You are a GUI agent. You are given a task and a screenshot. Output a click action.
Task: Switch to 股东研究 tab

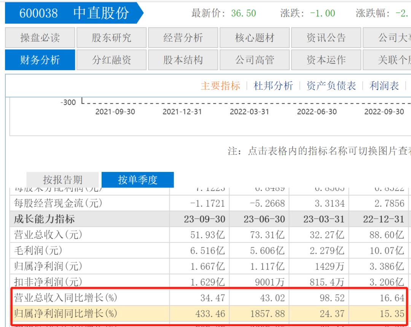(x=112, y=38)
